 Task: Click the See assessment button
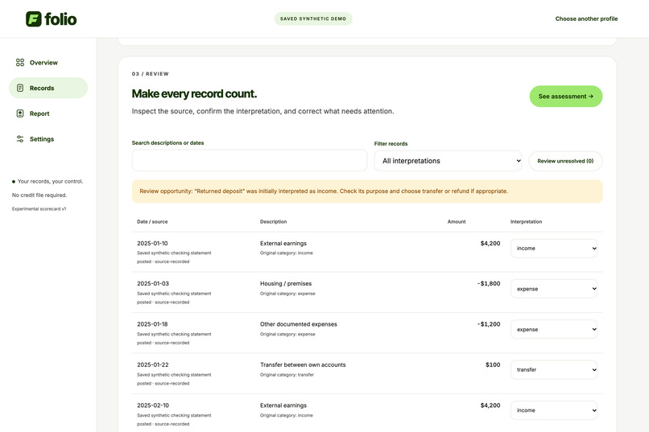(x=566, y=97)
